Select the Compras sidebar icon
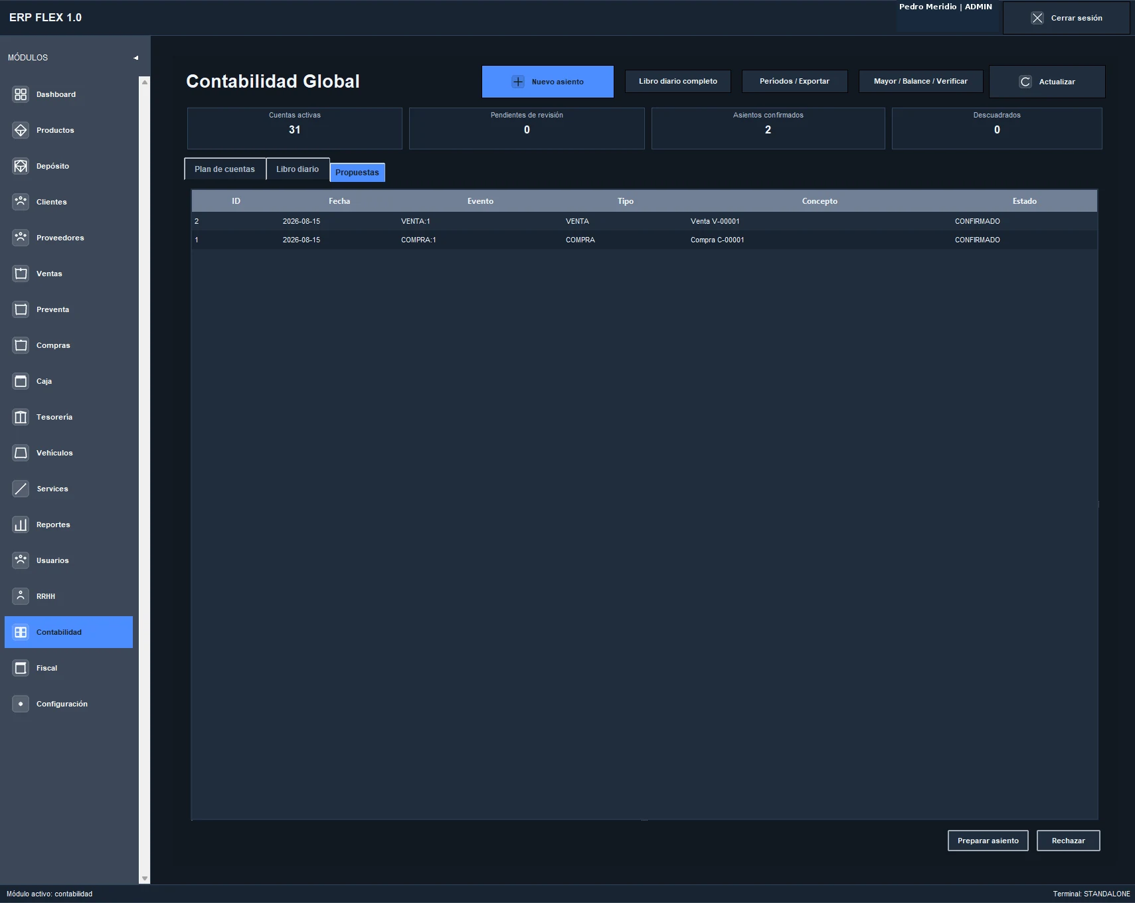The image size is (1135, 903). point(21,345)
